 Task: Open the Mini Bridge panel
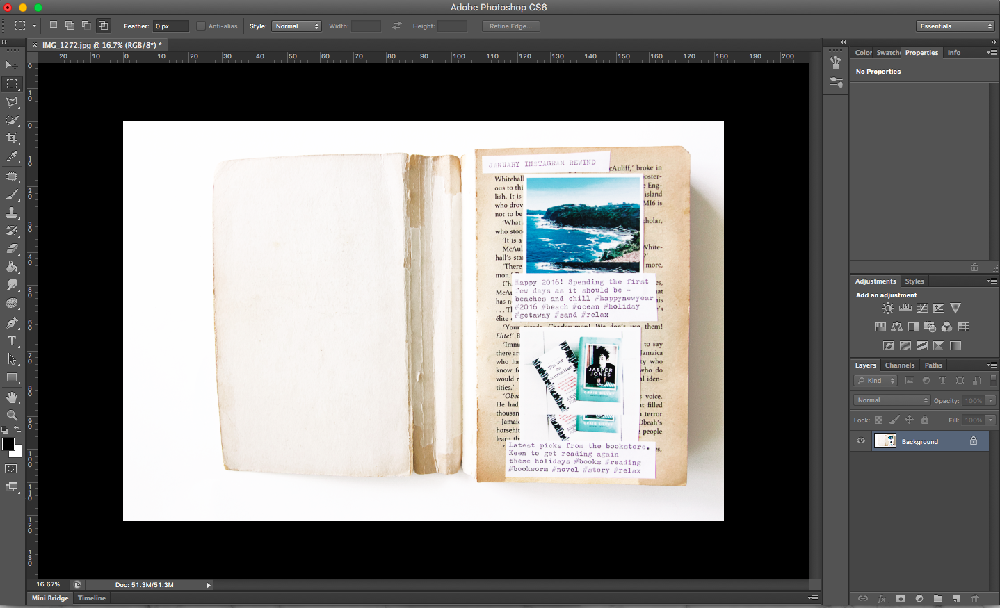50,598
